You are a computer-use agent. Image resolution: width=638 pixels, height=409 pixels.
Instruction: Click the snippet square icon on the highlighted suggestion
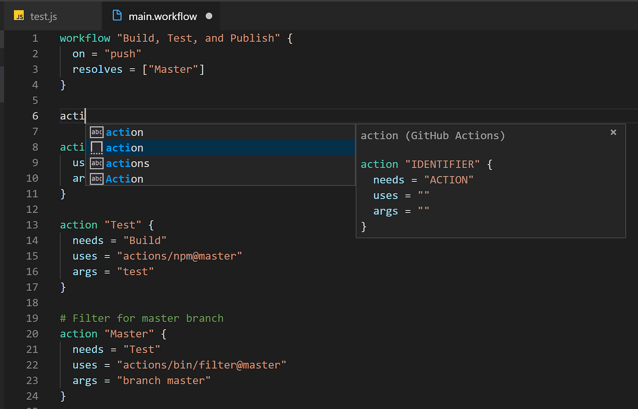(x=97, y=148)
